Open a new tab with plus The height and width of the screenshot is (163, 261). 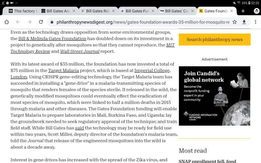click(x=243, y=11)
